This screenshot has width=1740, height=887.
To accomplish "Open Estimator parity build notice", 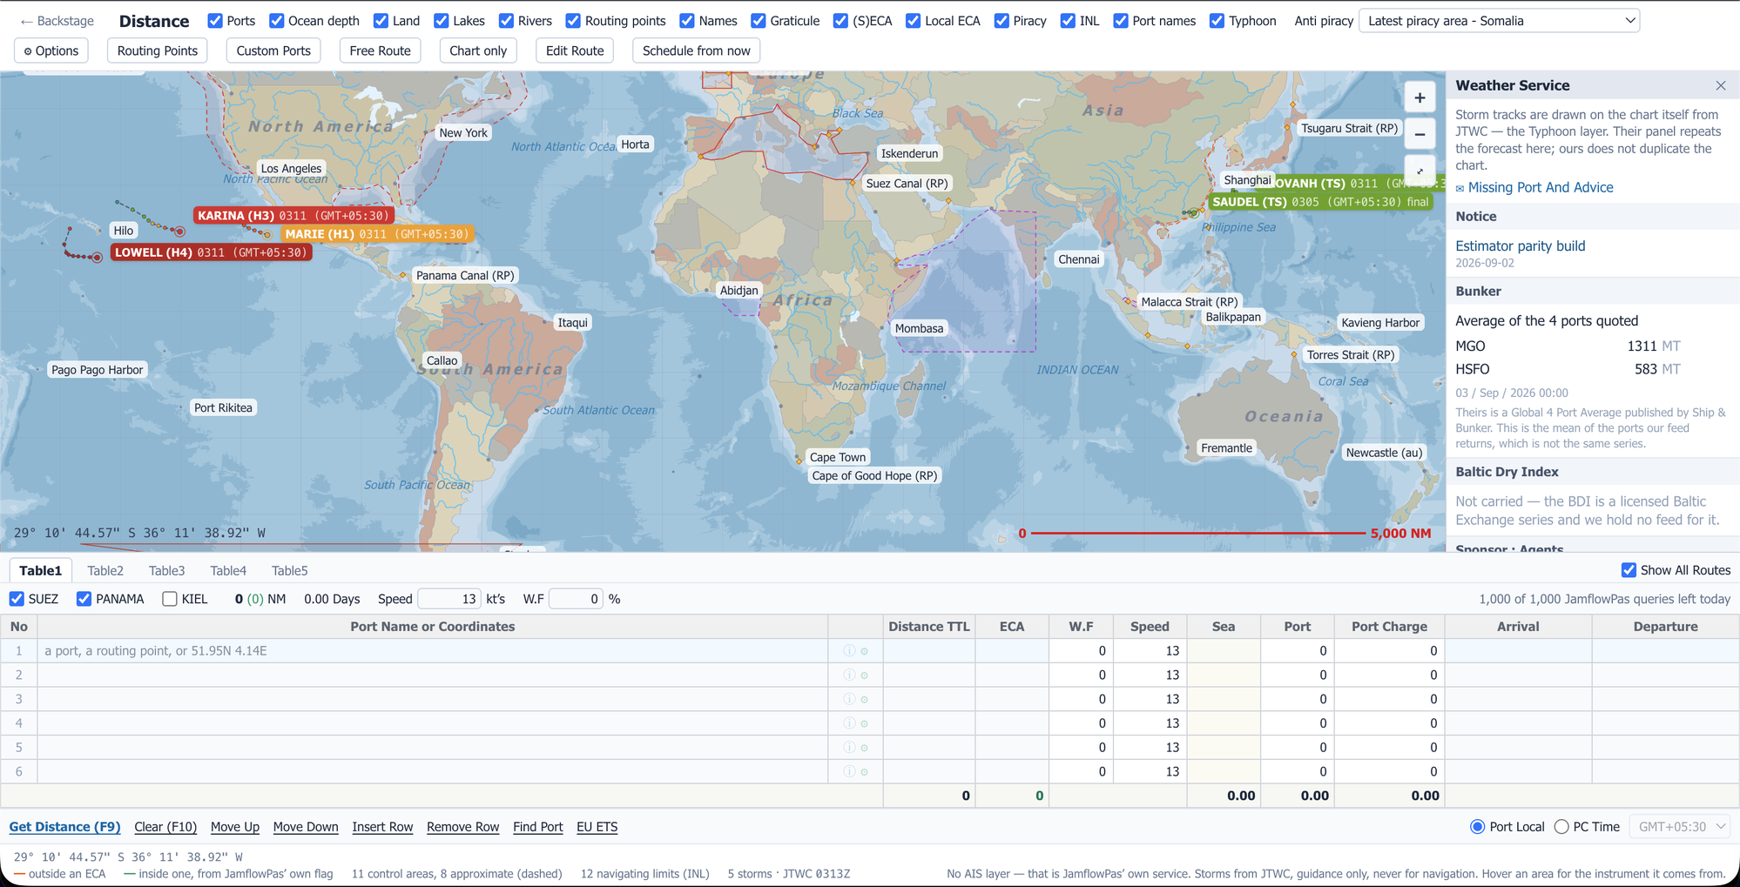I will click(x=1521, y=246).
